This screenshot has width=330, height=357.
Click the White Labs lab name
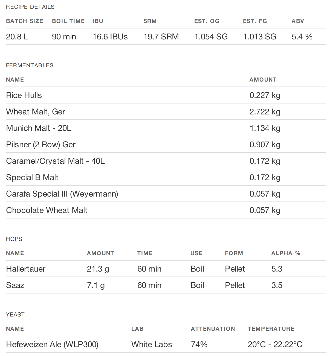[x=152, y=344]
